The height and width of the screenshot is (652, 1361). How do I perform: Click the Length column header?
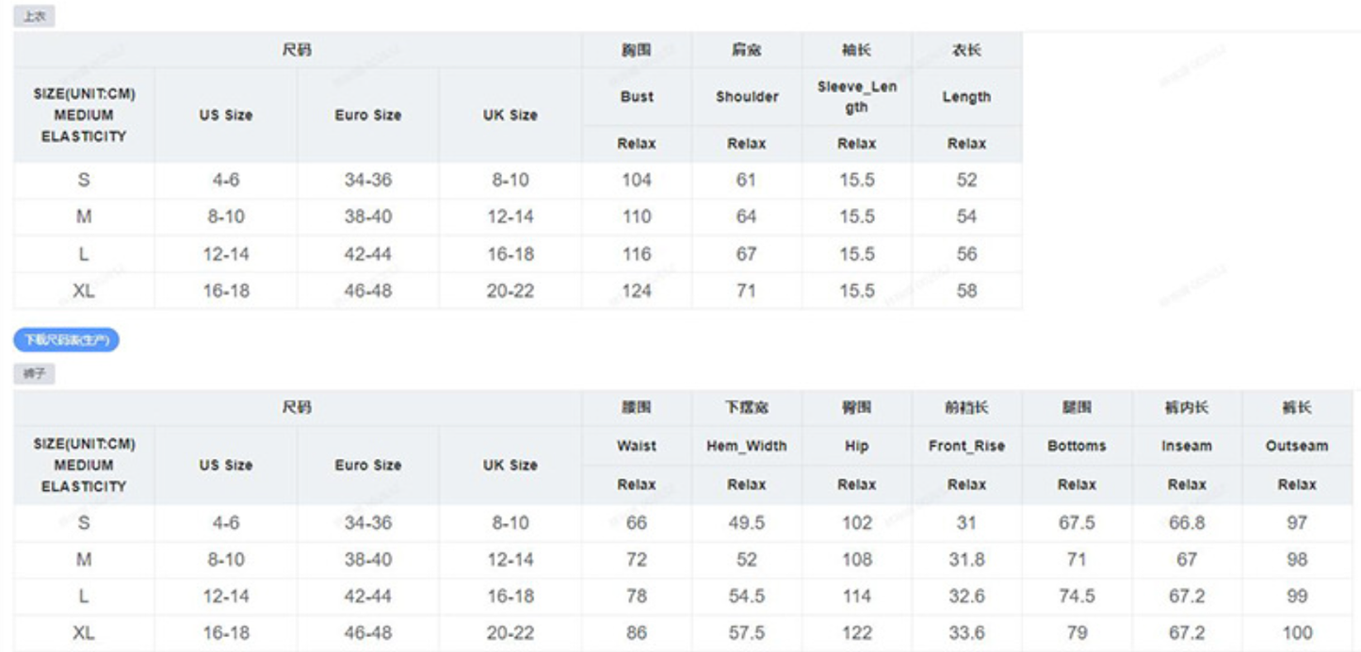pos(966,97)
